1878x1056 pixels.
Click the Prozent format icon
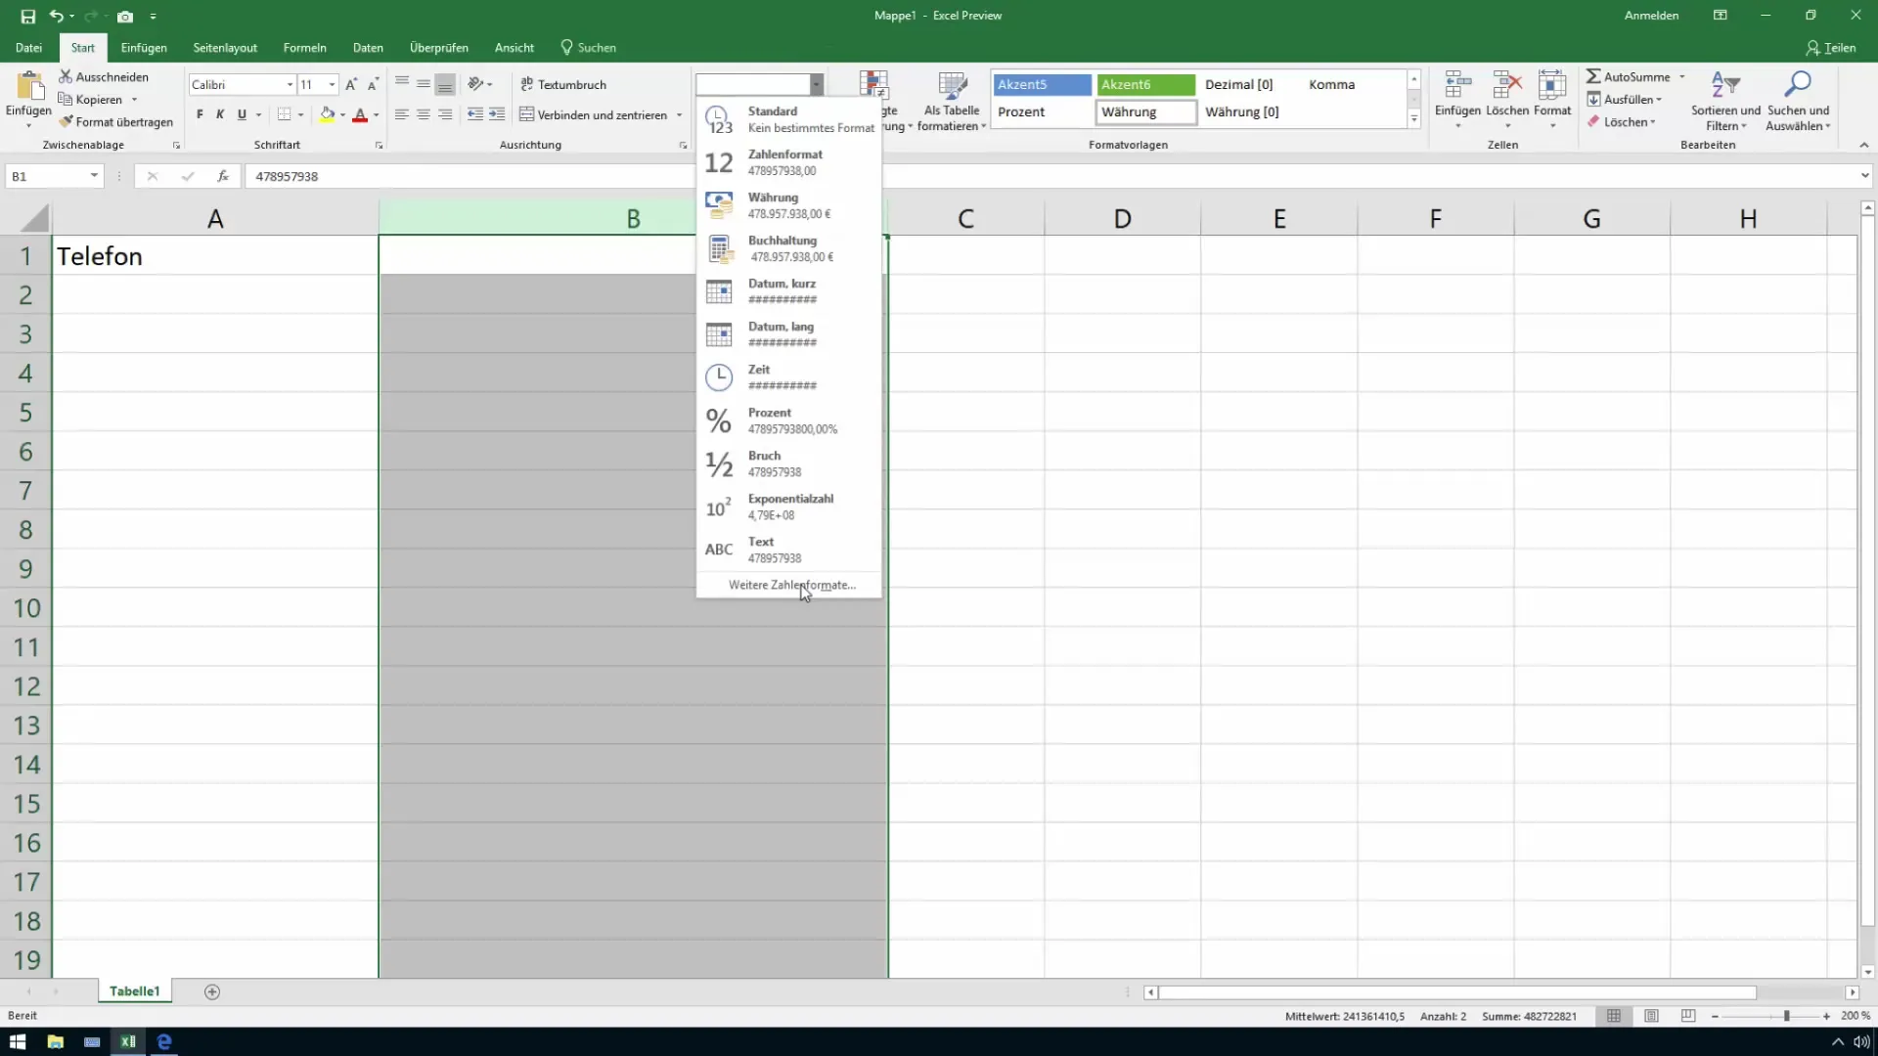point(719,420)
